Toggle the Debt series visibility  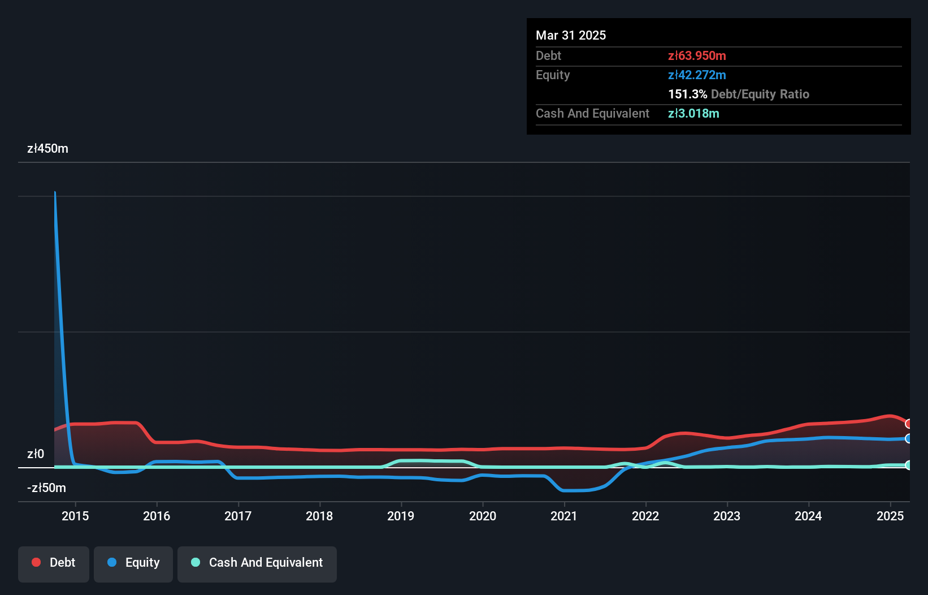pos(53,563)
